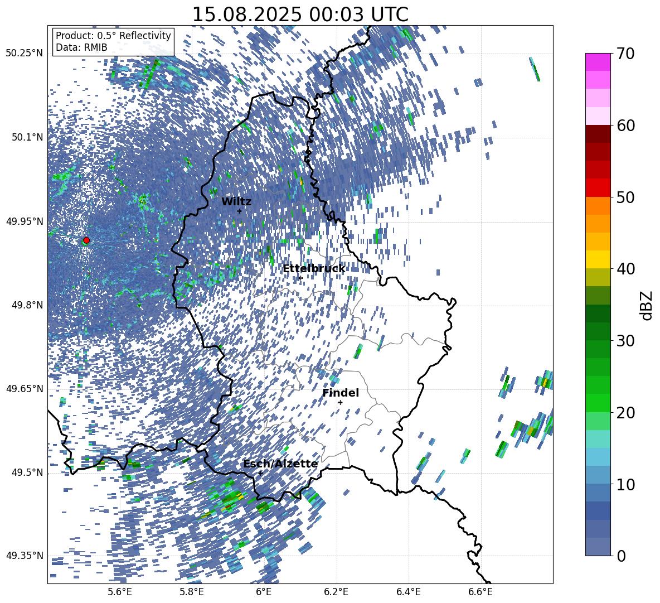
Task: Click the 49.8°N latitude label
Action: [27, 305]
